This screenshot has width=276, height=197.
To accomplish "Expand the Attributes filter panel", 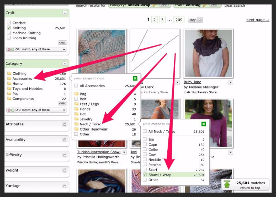I will pyautogui.click(x=65, y=124).
